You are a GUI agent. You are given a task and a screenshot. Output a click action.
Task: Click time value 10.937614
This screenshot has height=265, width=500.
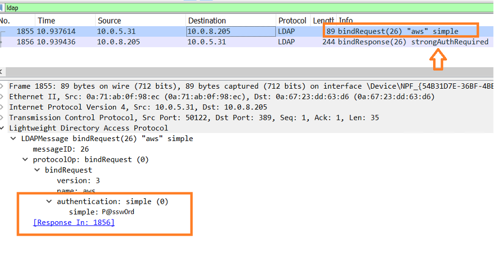pyautogui.click(x=56, y=31)
